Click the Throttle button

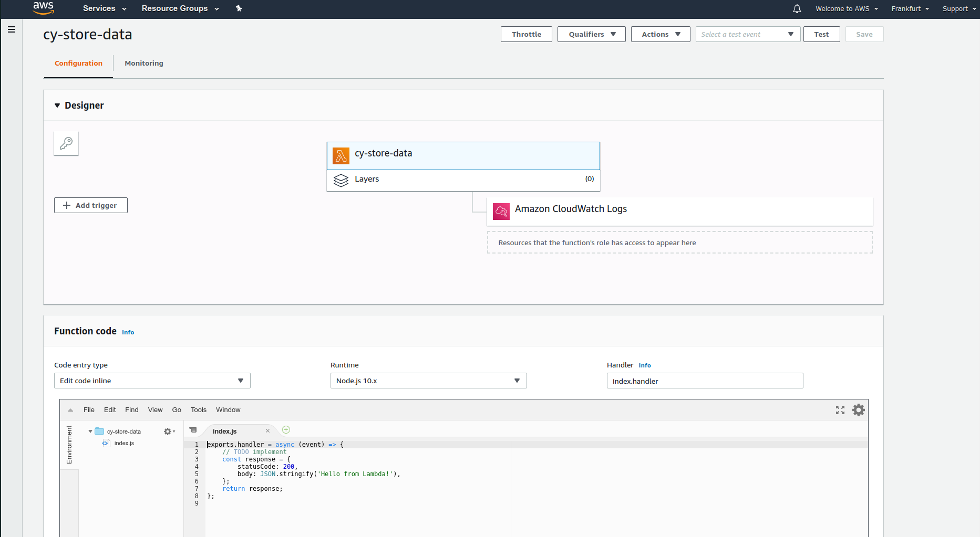[527, 34]
